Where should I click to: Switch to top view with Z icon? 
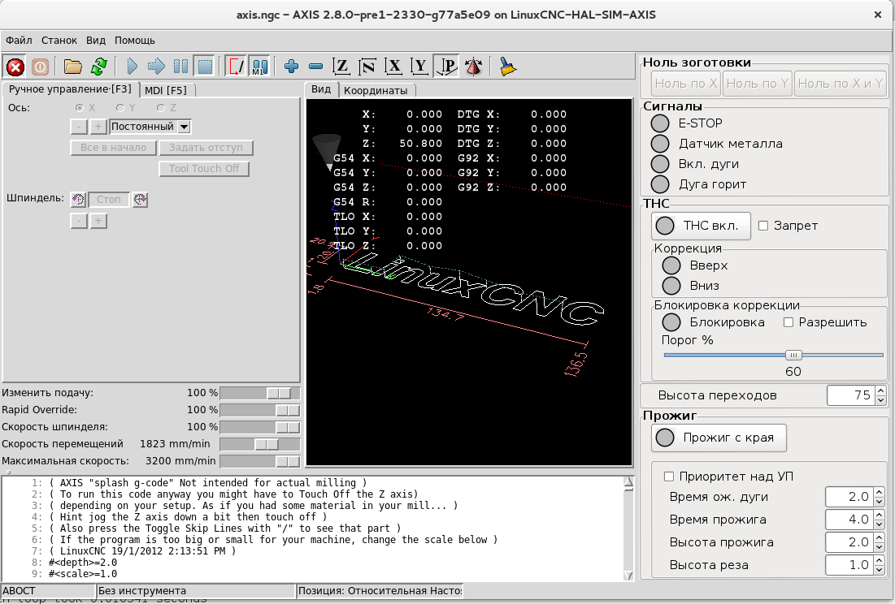pyautogui.click(x=342, y=67)
